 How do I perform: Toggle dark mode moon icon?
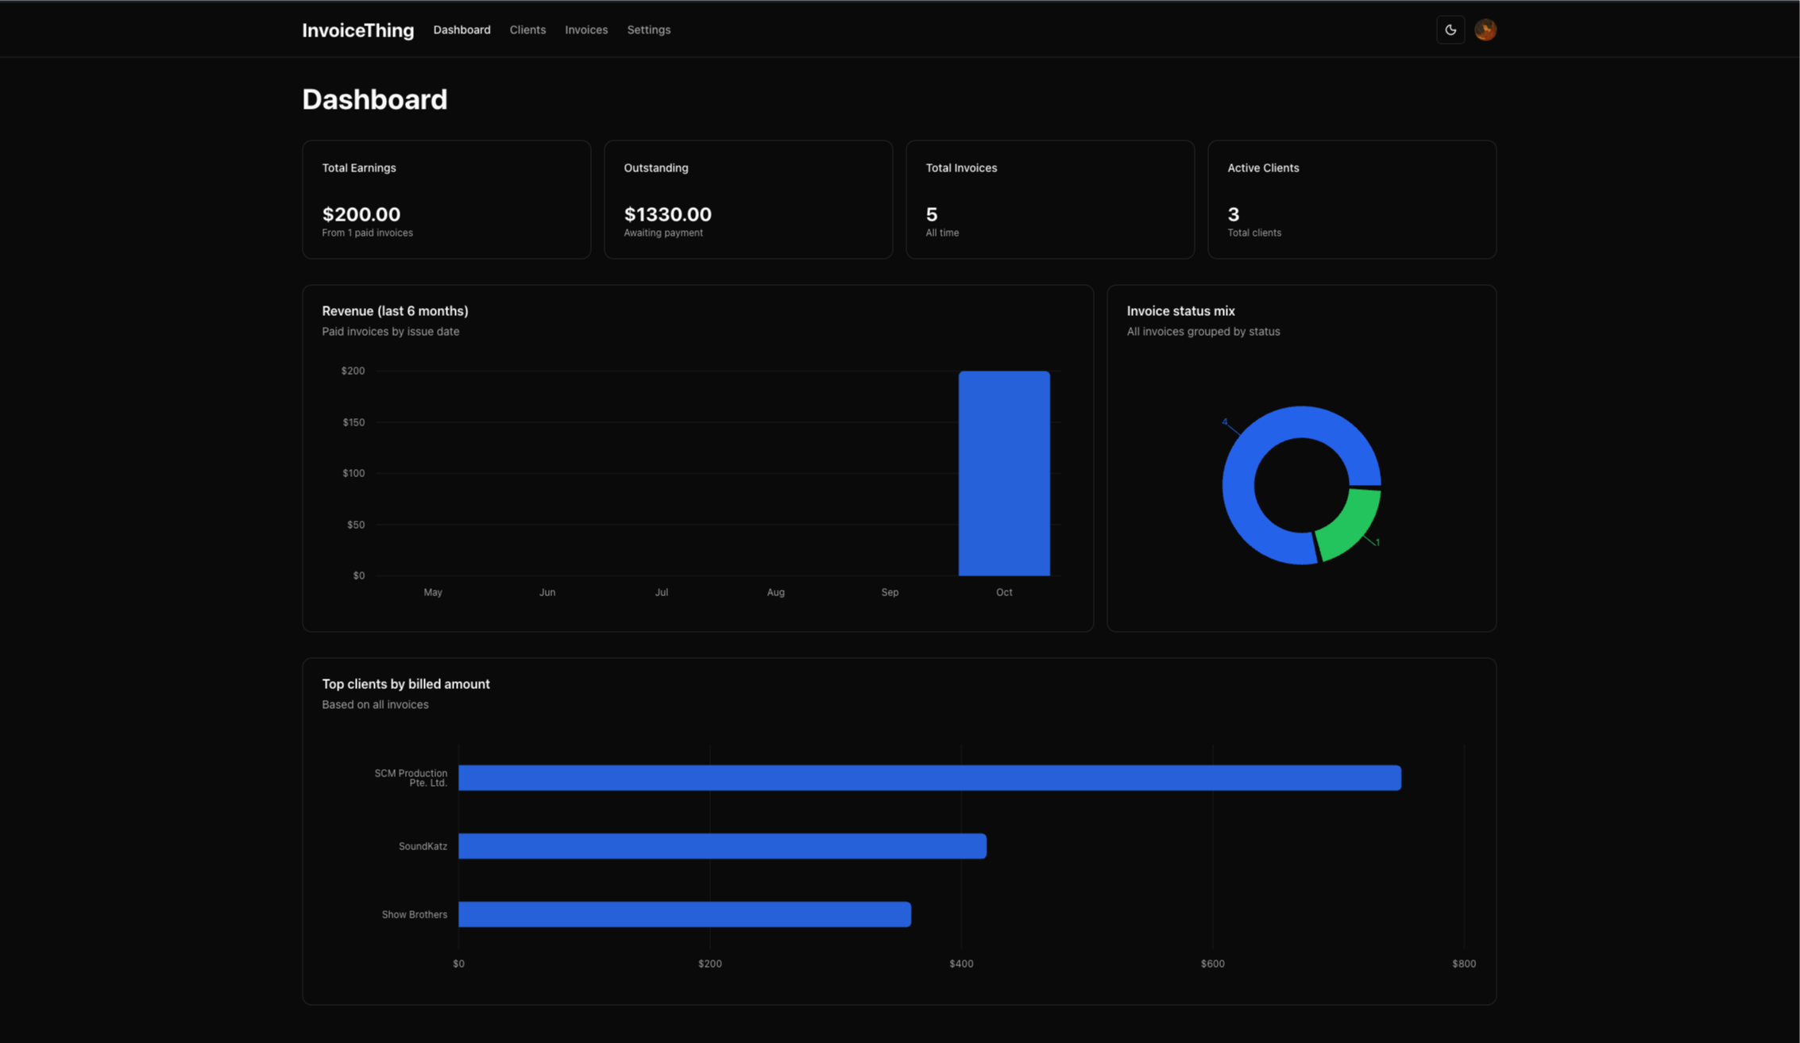click(1450, 30)
